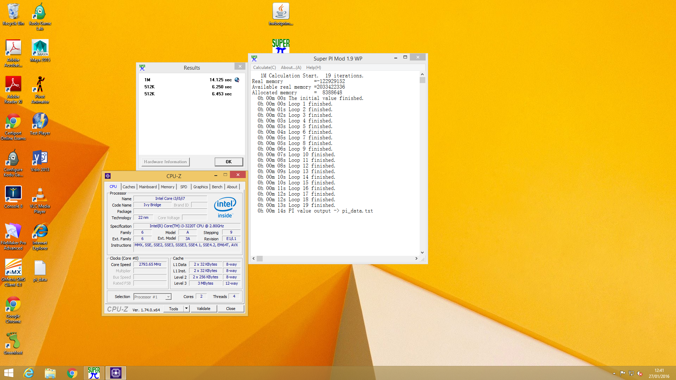
Task: Click the 'Loop 19 finished' log line
Action: click(296, 205)
